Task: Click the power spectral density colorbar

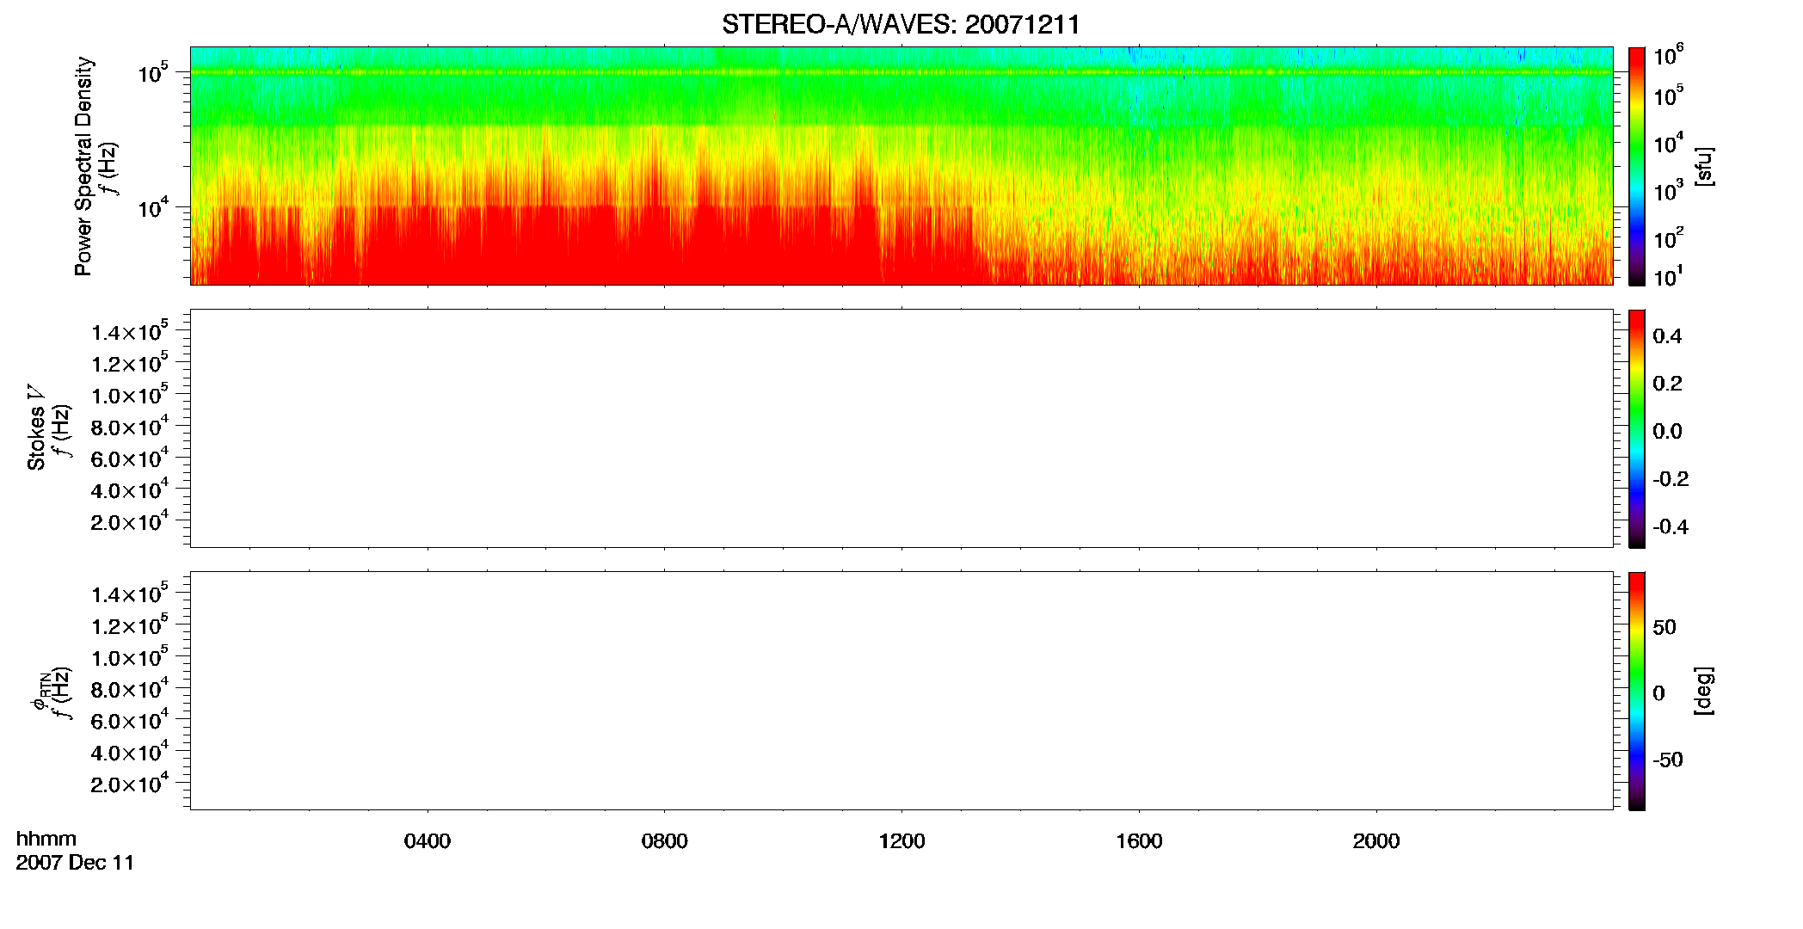Action: (1637, 166)
